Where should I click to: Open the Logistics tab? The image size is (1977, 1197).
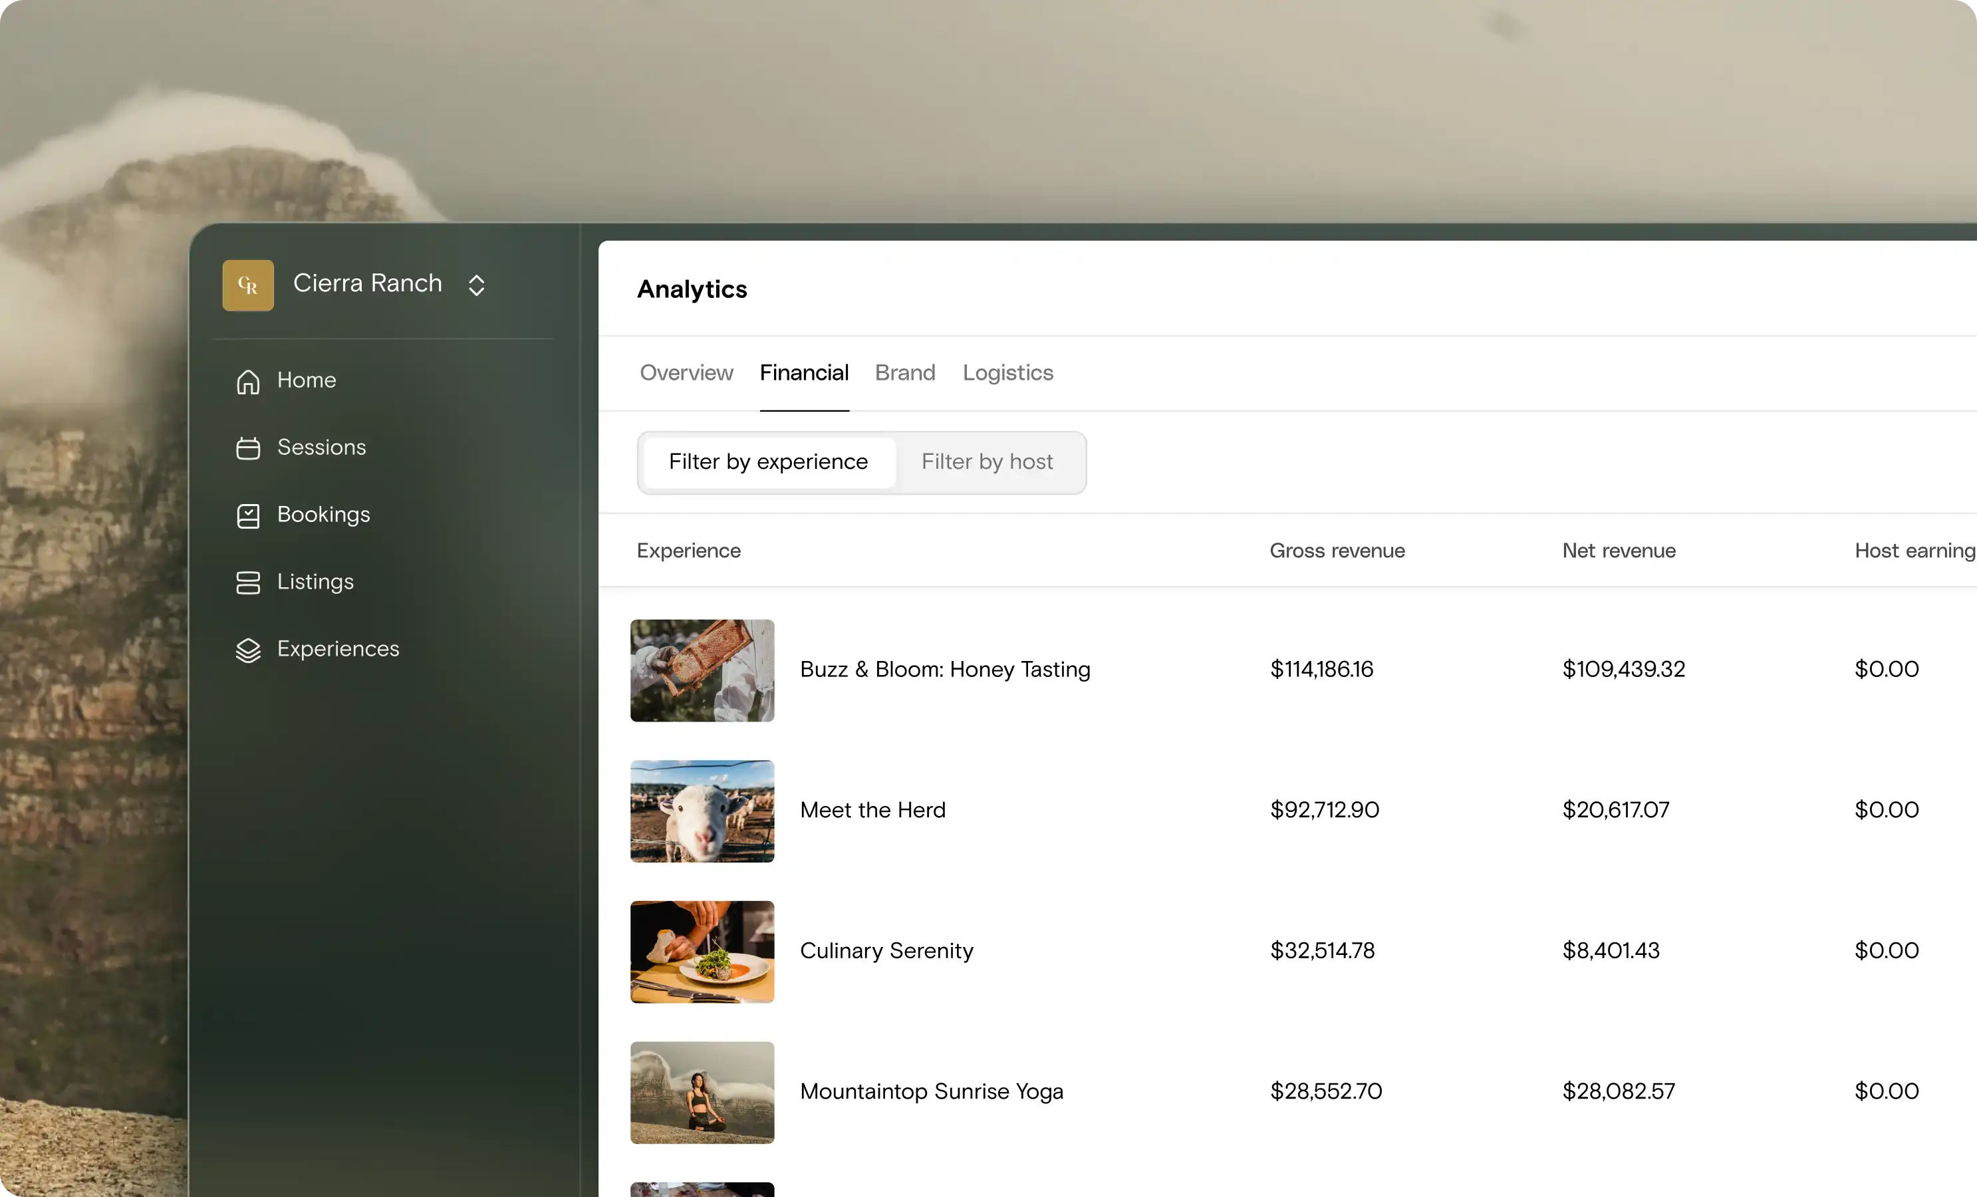coord(1007,372)
